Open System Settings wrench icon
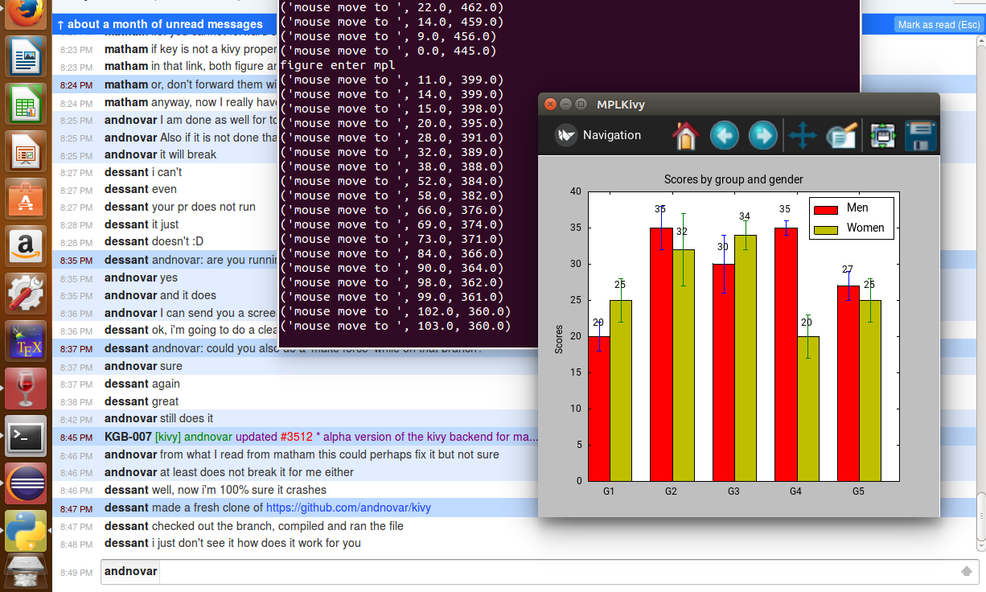Viewport: 986px width, 592px height. point(26,293)
